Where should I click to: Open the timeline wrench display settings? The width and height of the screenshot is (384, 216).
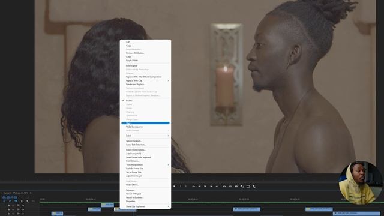pyautogui.click(x=28, y=201)
